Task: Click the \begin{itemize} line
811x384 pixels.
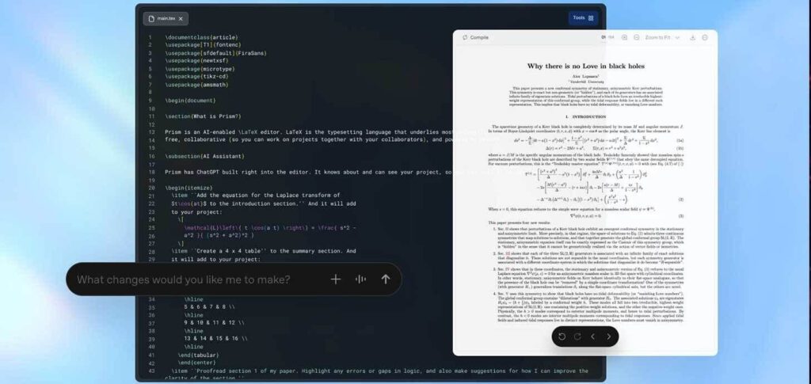Action: point(188,188)
